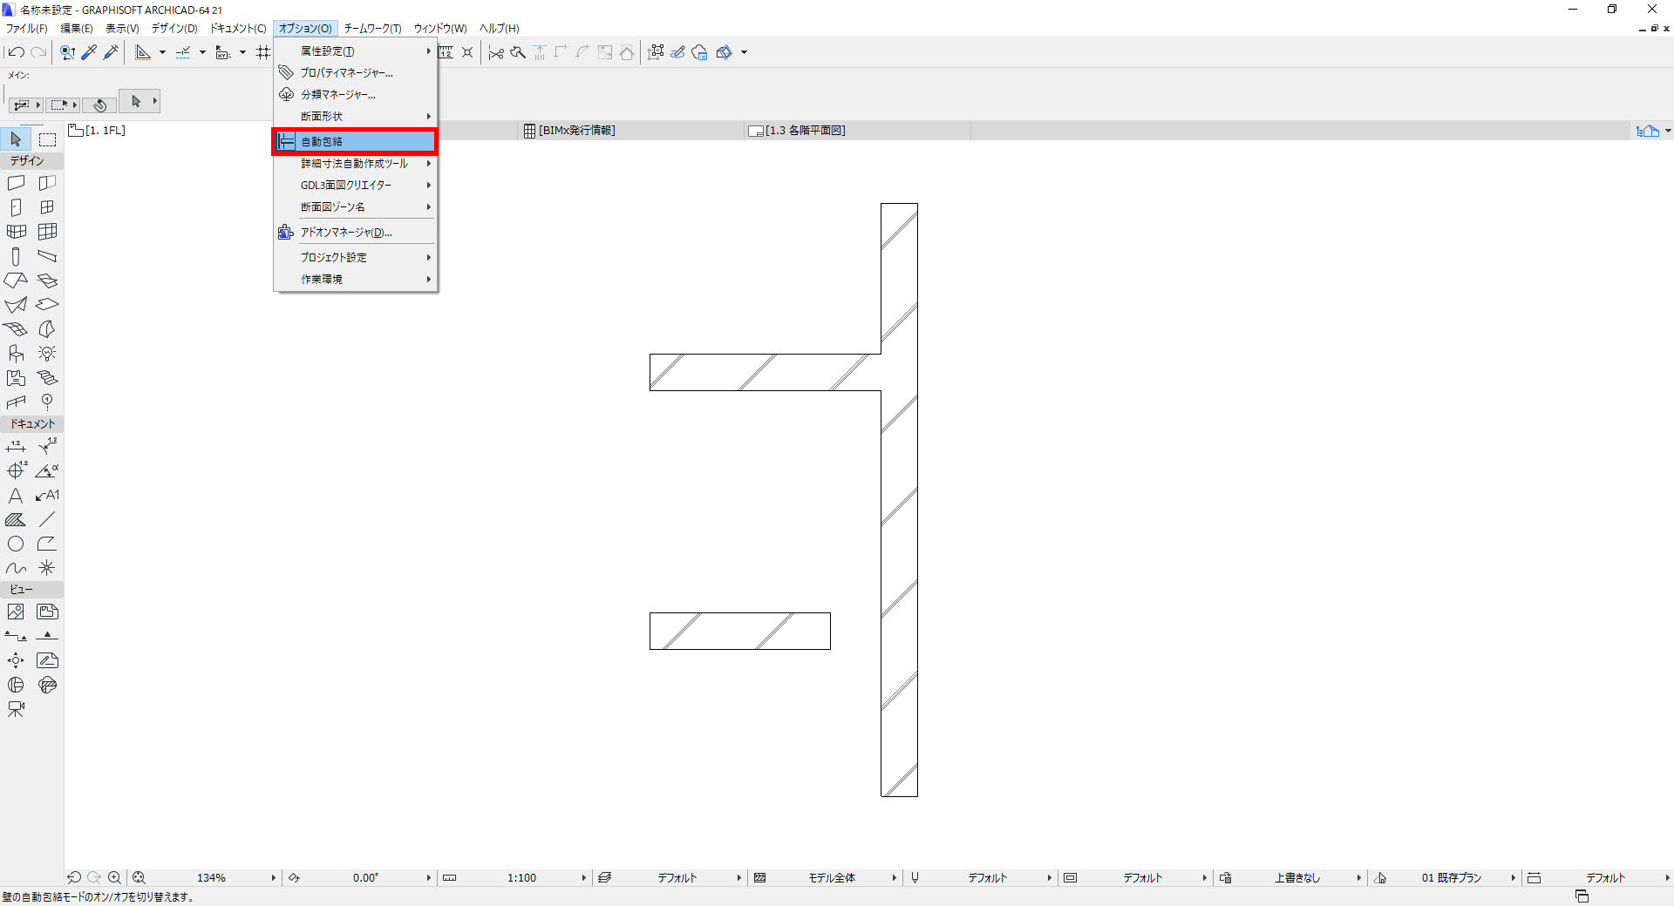Toggle the grid snap icon in toolbar

click(263, 52)
